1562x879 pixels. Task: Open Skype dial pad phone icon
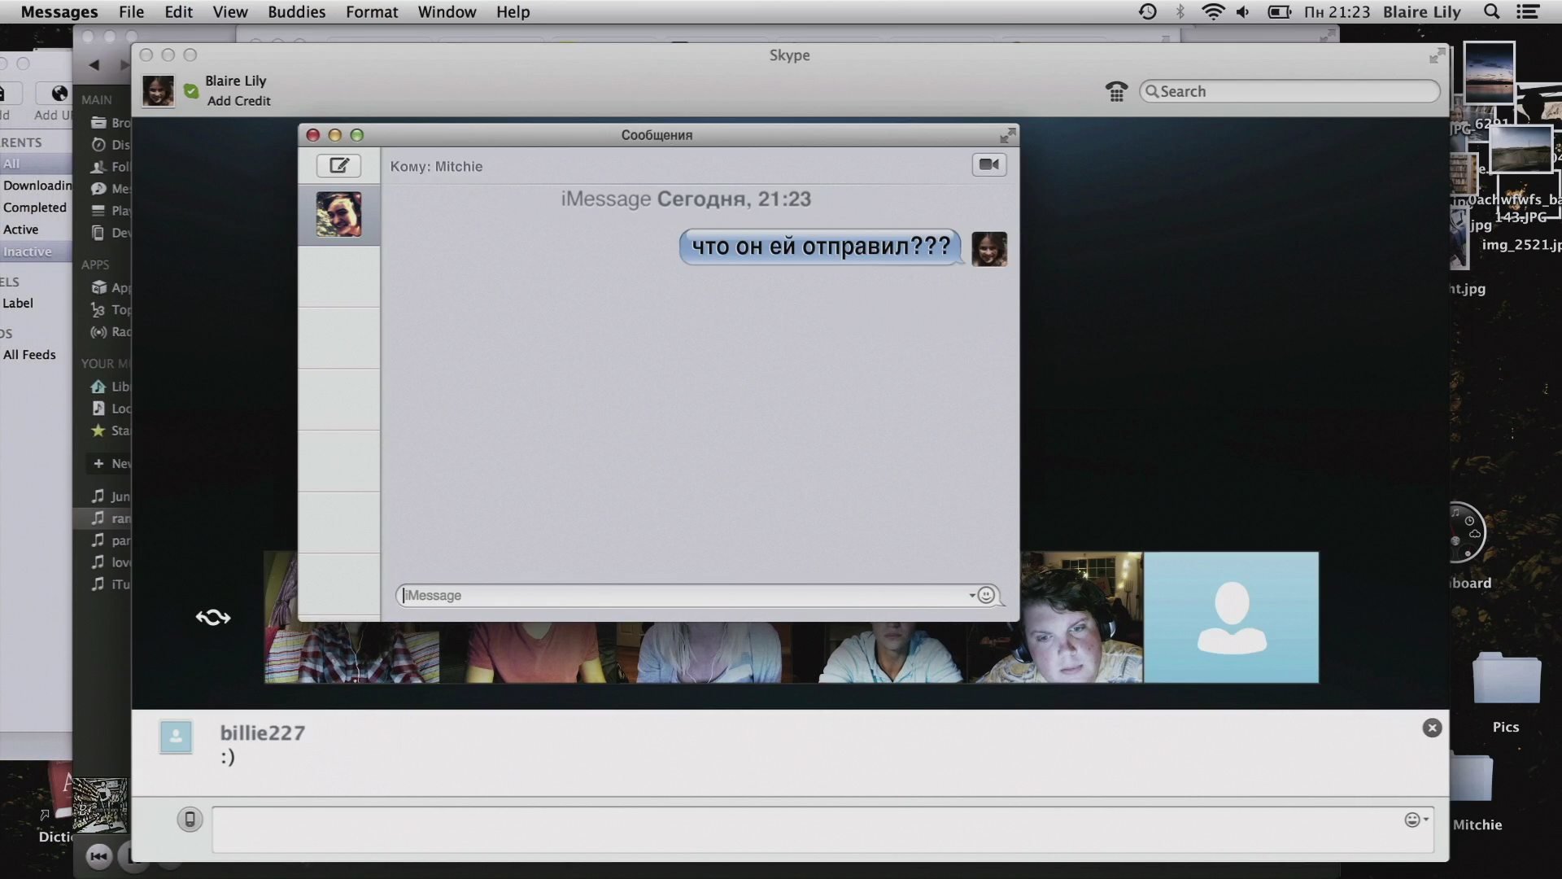click(x=1116, y=92)
